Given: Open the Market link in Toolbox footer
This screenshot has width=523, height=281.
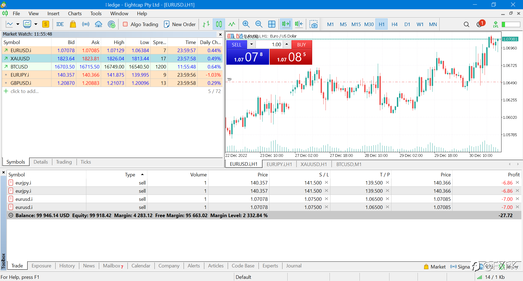Looking at the screenshot, I should [x=435, y=267].
